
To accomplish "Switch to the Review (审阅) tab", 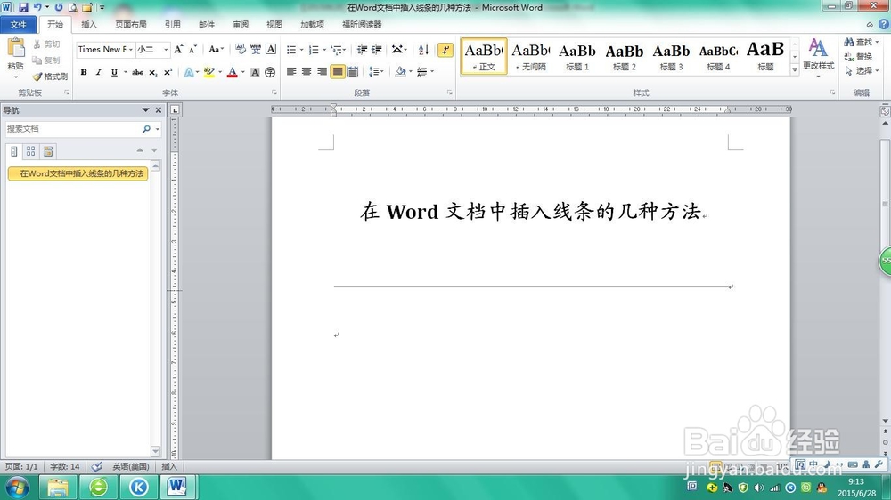I will 241,24.
